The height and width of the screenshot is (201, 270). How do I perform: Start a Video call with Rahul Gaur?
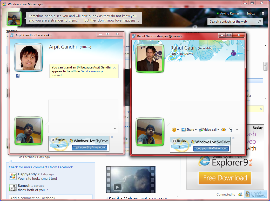pos(209,130)
